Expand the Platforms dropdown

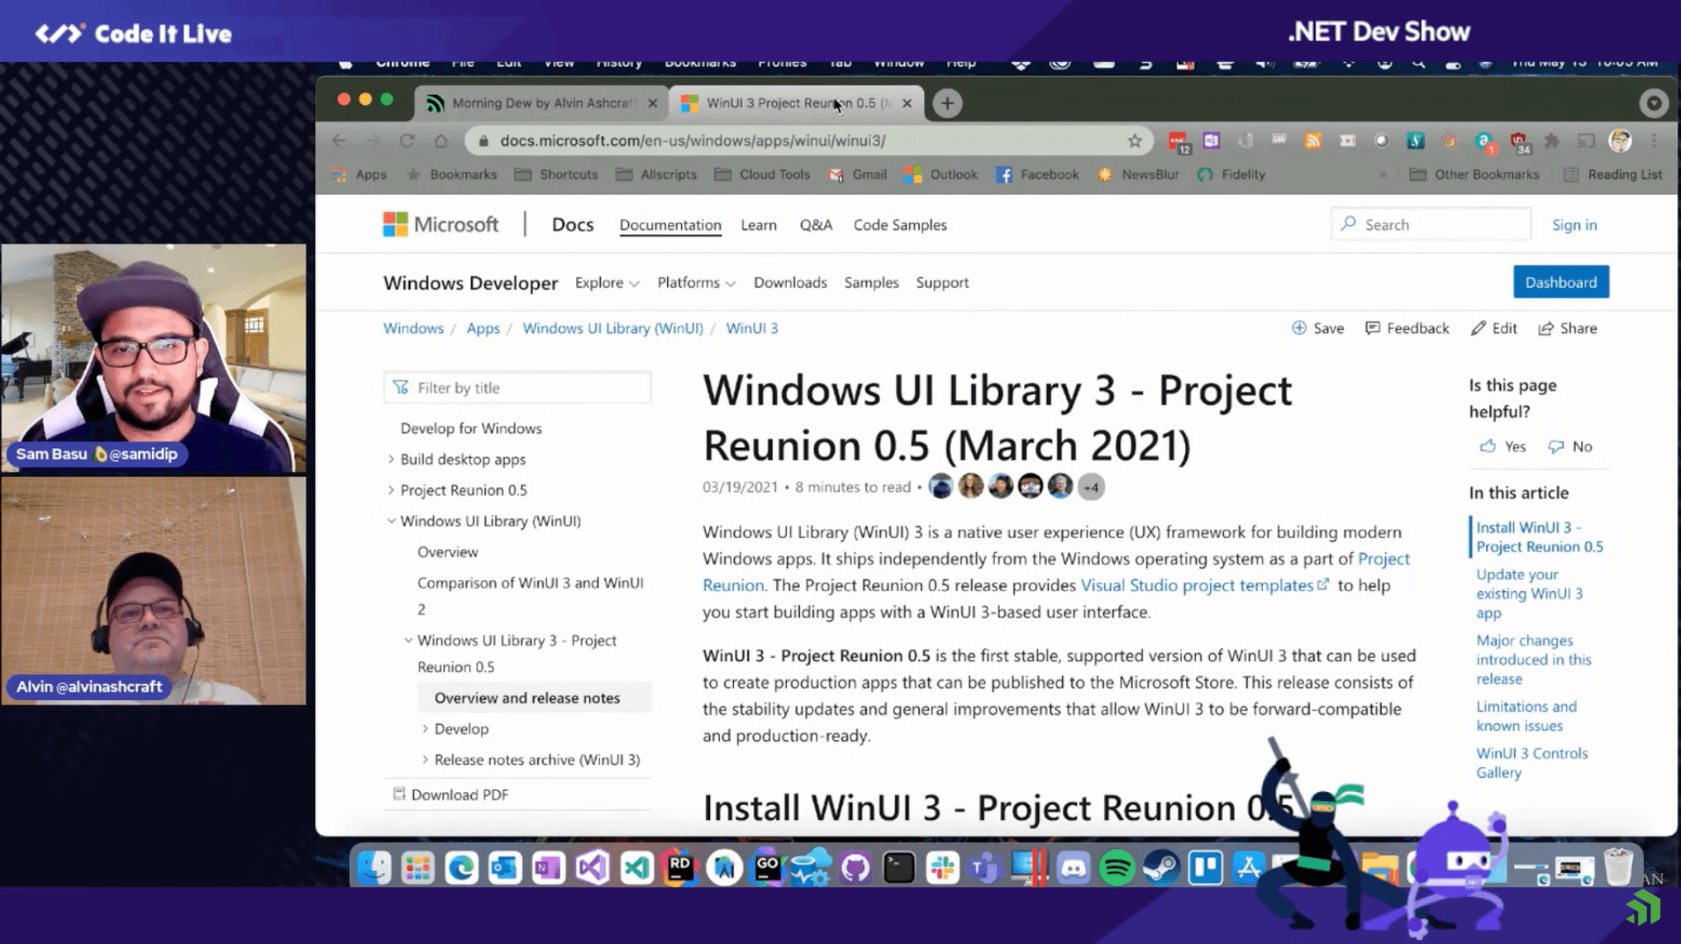click(697, 283)
